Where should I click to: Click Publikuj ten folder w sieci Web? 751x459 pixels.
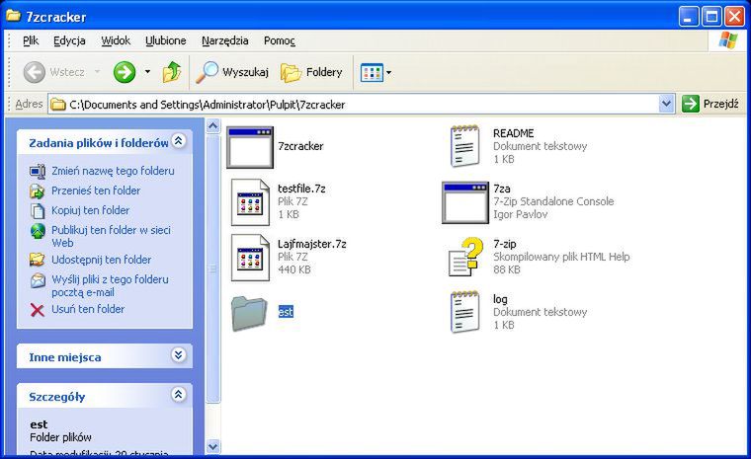(x=111, y=236)
